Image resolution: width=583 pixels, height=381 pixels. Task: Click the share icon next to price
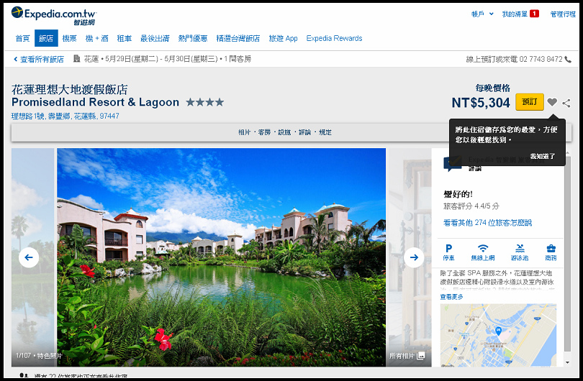click(566, 103)
